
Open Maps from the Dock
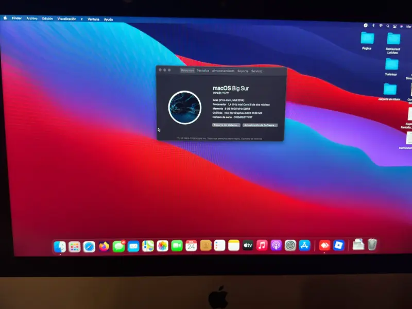(x=148, y=246)
